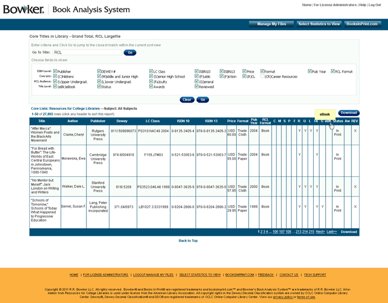The width and height of the screenshot is (388, 303).
Task: Toggle Price checkbox
Action: tap(244, 71)
